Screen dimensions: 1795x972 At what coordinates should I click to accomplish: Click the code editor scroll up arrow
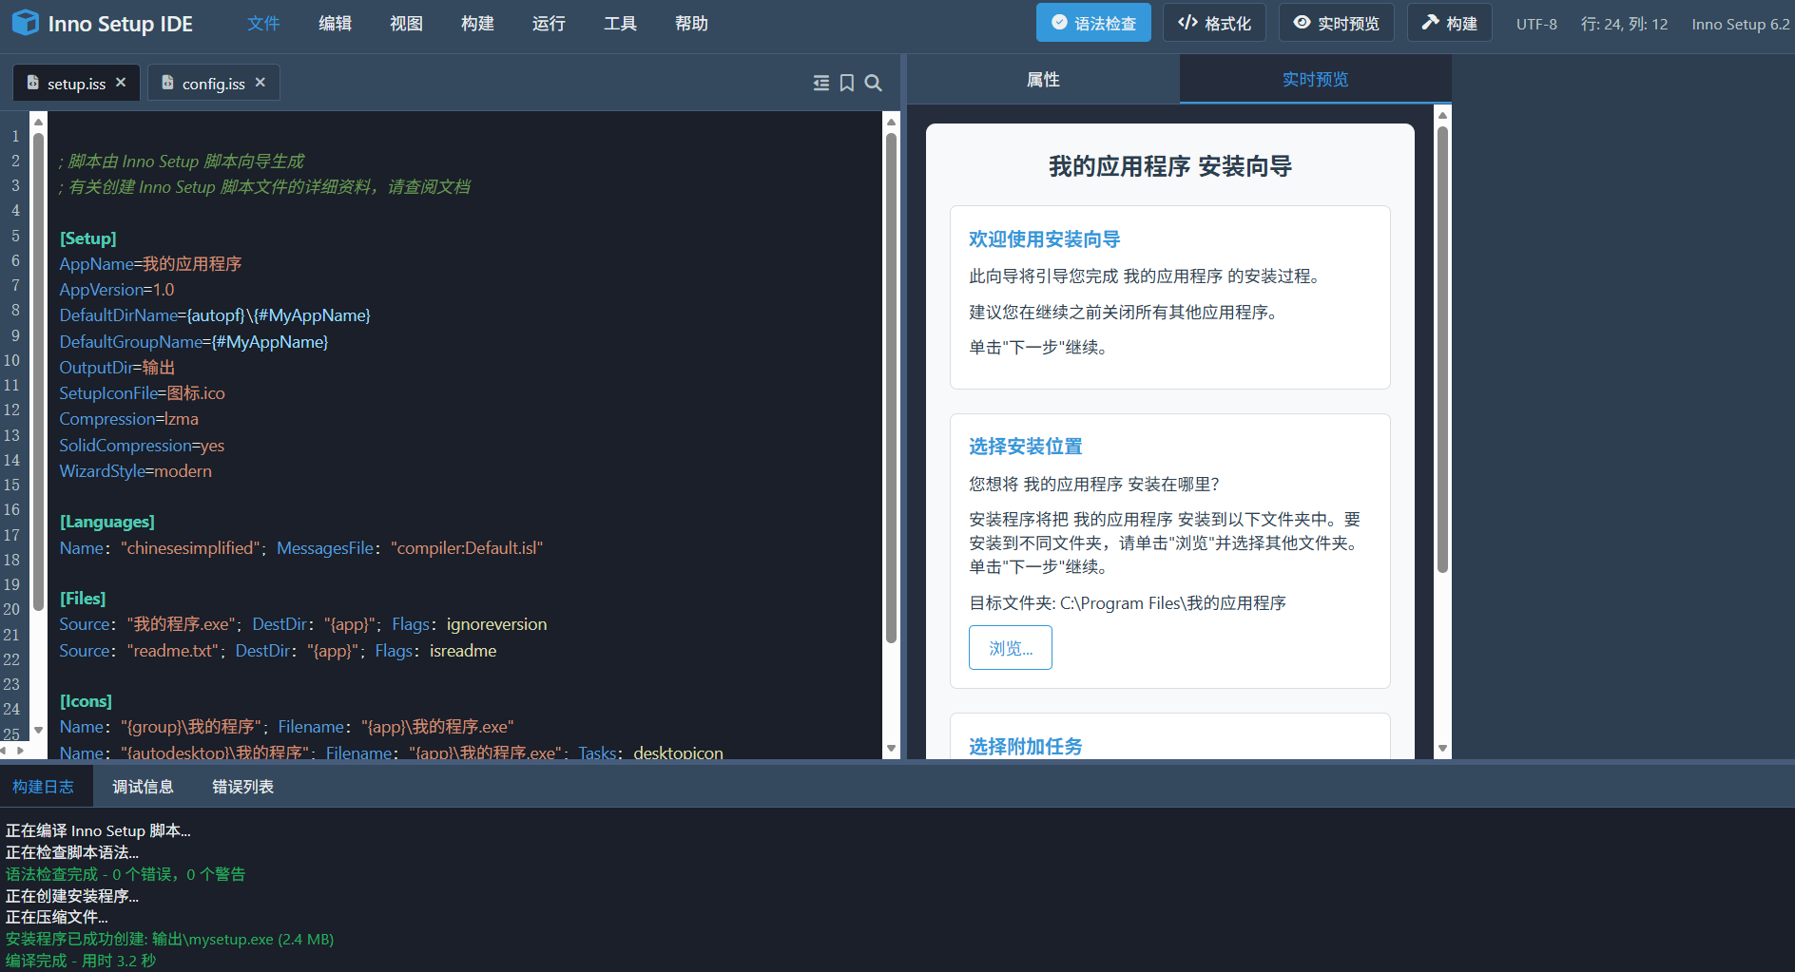pos(891,122)
